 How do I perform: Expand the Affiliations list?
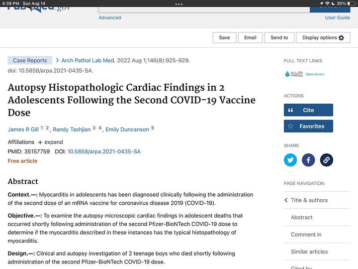(50, 142)
